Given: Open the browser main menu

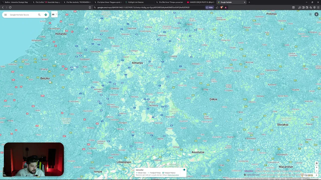Looking at the screenshot, I should tap(318, 7).
